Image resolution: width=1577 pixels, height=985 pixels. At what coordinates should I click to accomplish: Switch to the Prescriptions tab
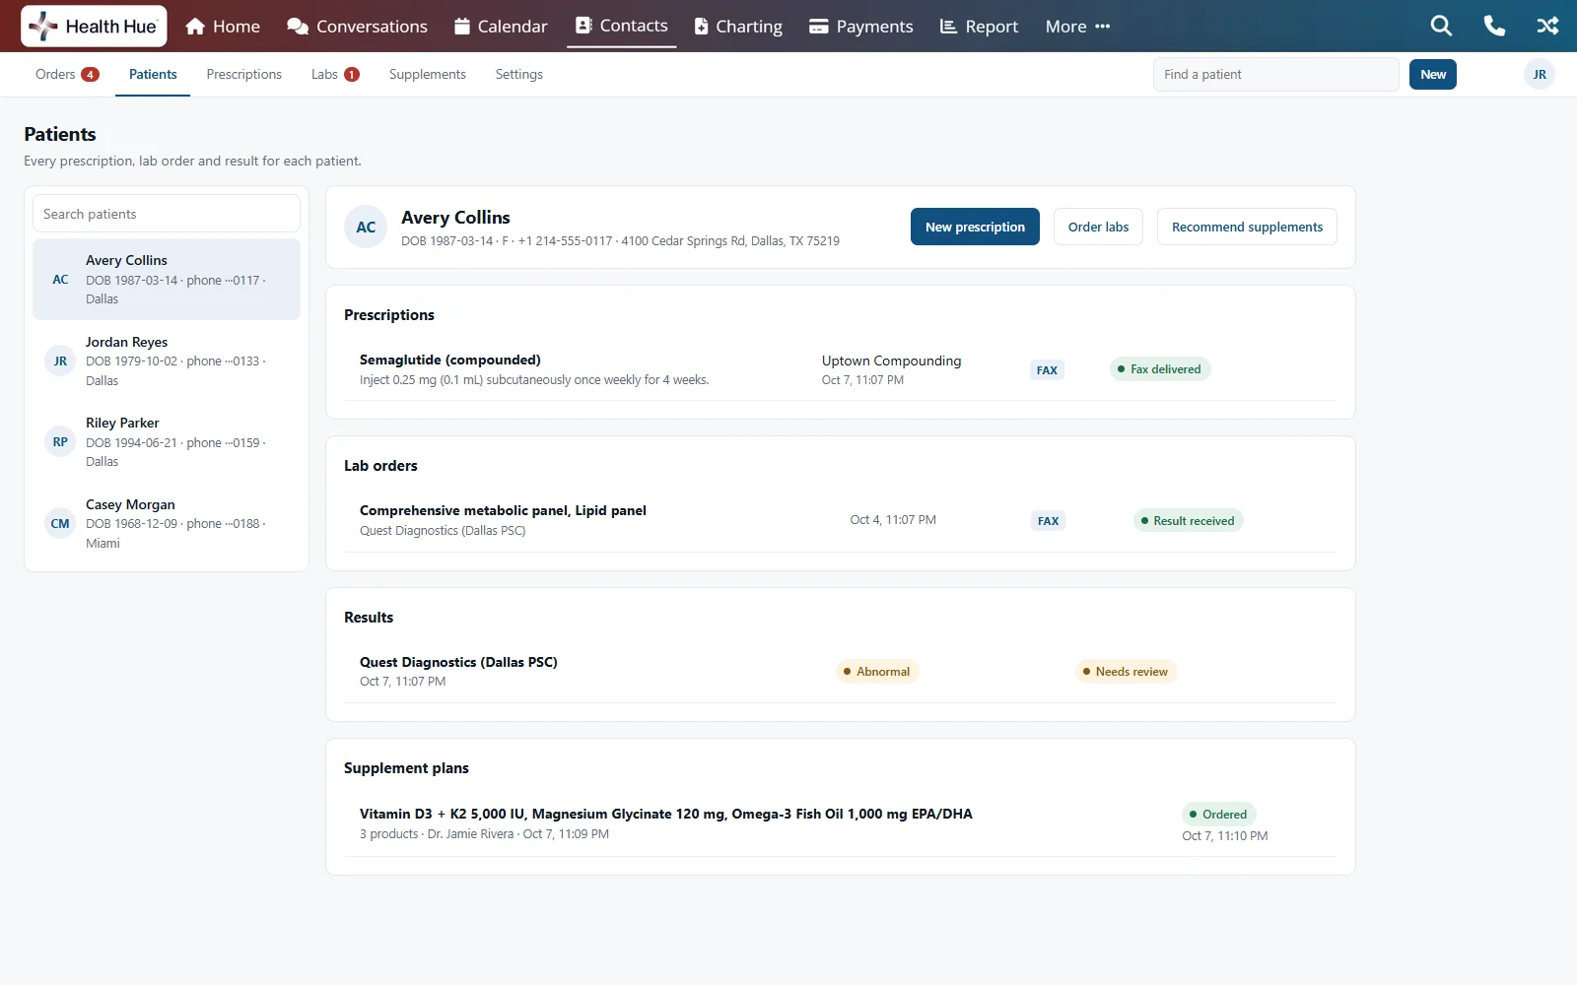243,75
